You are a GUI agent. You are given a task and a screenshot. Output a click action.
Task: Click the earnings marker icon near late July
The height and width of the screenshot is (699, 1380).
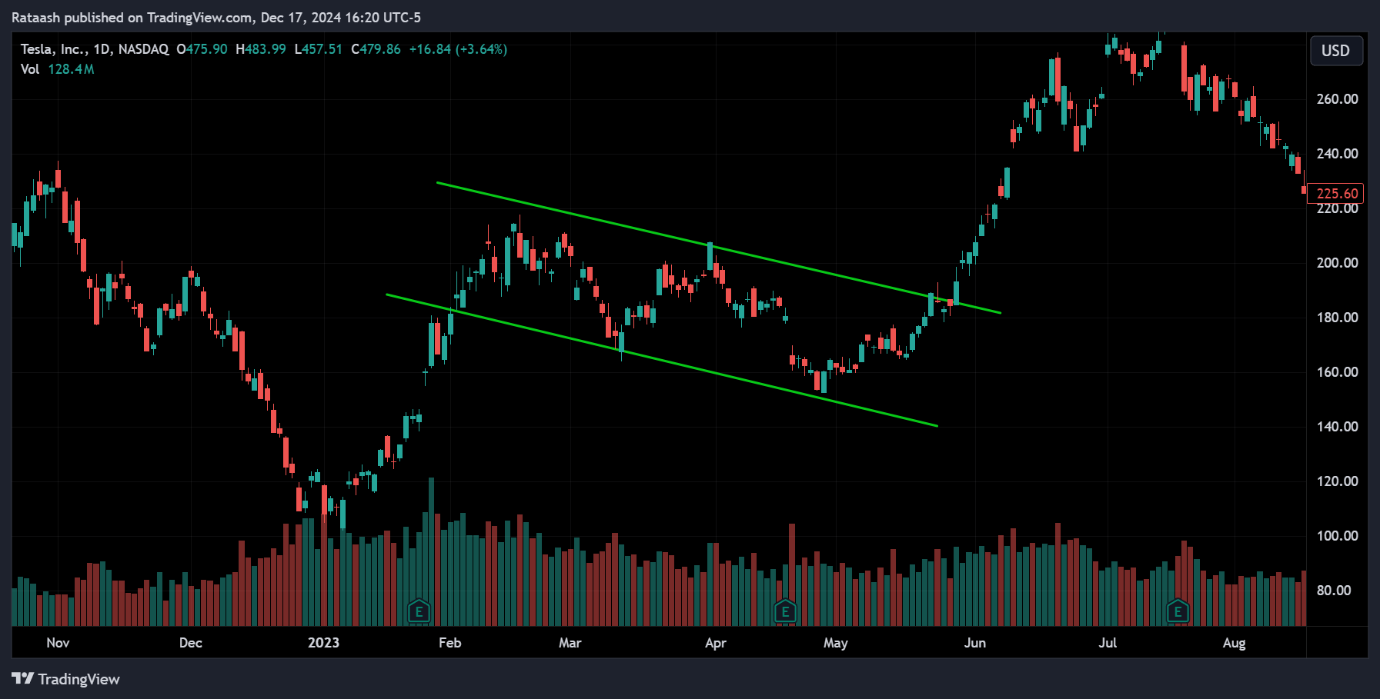[x=1178, y=612]
